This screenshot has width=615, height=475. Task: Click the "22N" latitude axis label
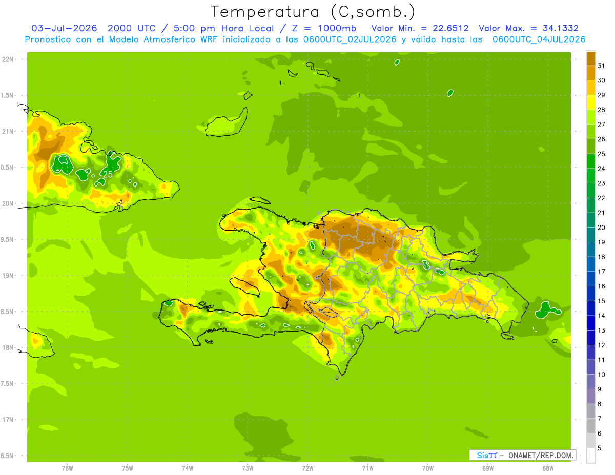tap(8, 59)
